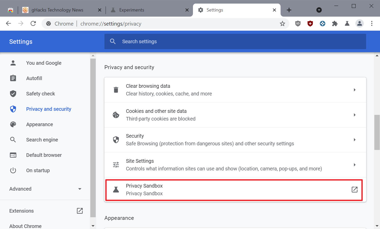Click external link icon next to Extensions
The height and width of the screenshot is (229, 380).
tap(80, 211)
